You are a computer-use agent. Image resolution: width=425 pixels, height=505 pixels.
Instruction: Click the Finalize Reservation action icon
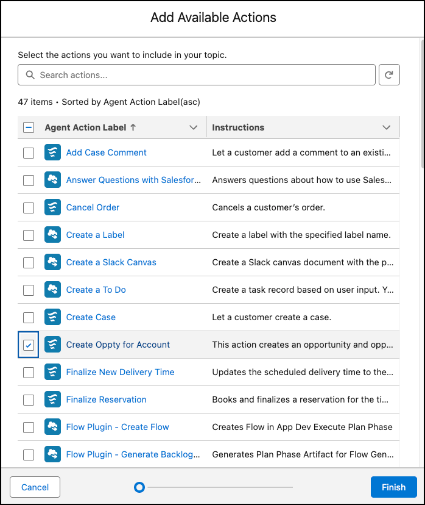pos(52,399)
